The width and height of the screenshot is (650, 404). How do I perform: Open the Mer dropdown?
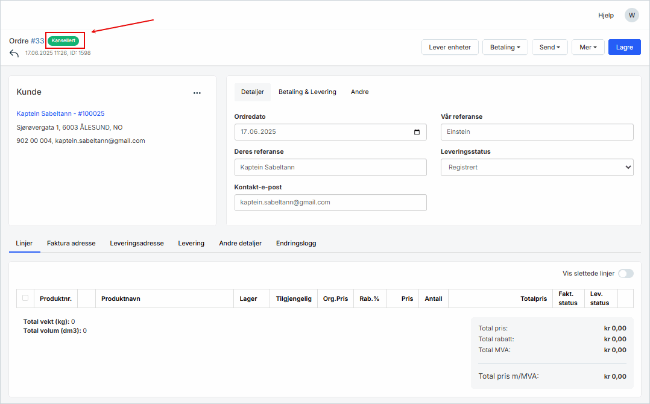[587, 46]
